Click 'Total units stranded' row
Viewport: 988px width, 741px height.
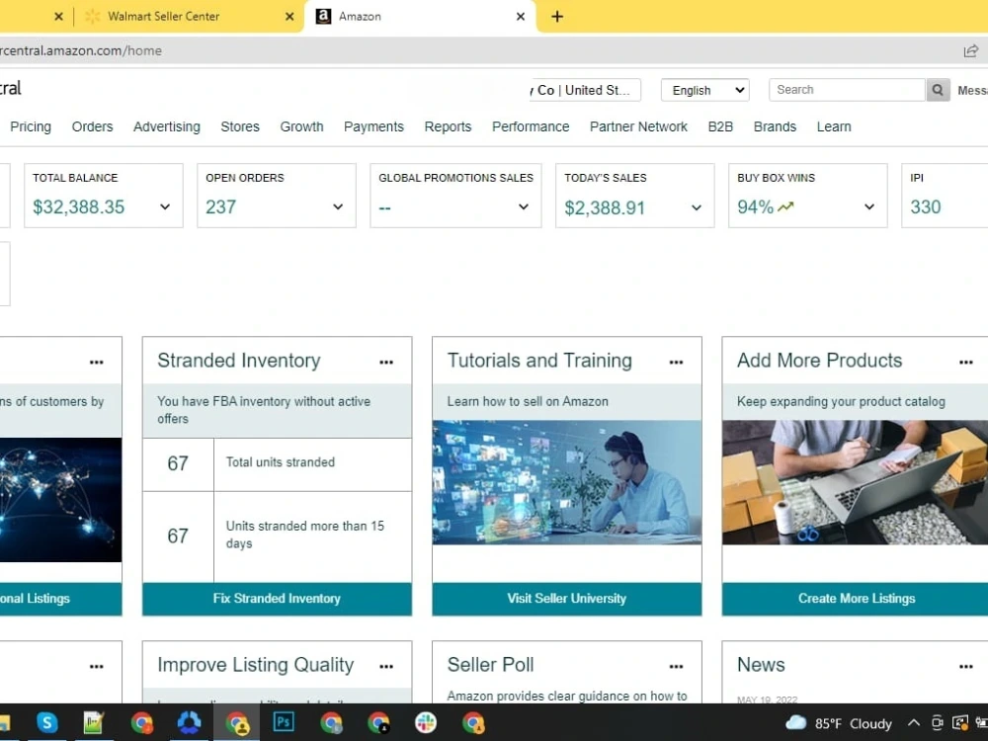click(278, 463)
